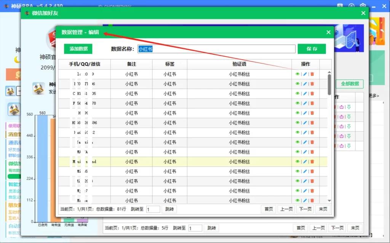The image size is (390, 243).
Task: Click the purple export icon in the 操作 column
Action: click(342, 107)
